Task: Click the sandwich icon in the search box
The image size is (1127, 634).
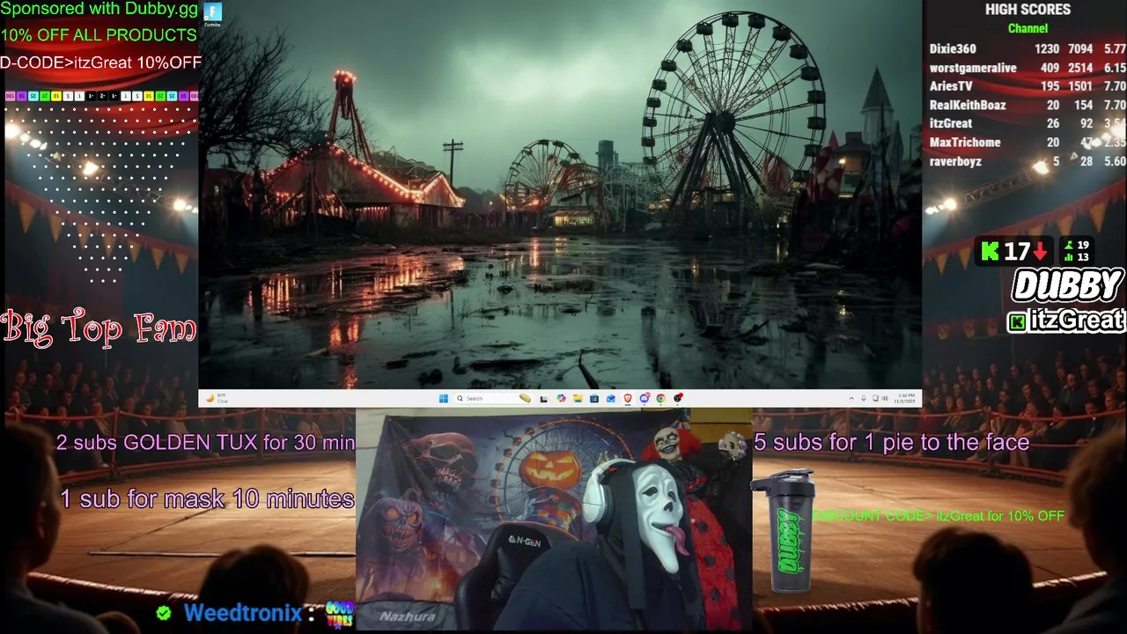Action: click(x=525, y=398)
